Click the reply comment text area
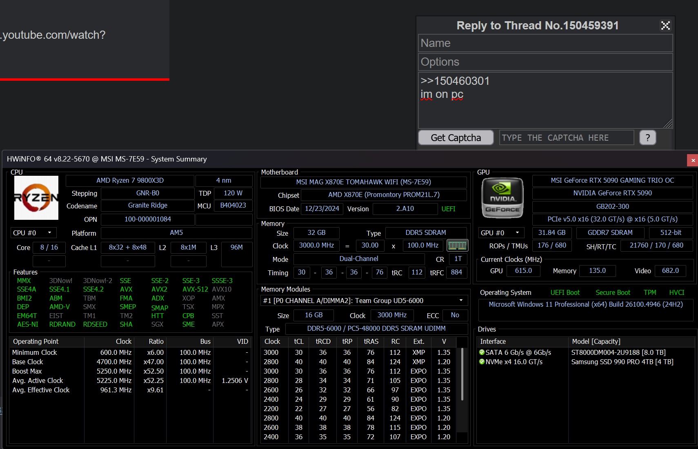 [x=545, y=100]
